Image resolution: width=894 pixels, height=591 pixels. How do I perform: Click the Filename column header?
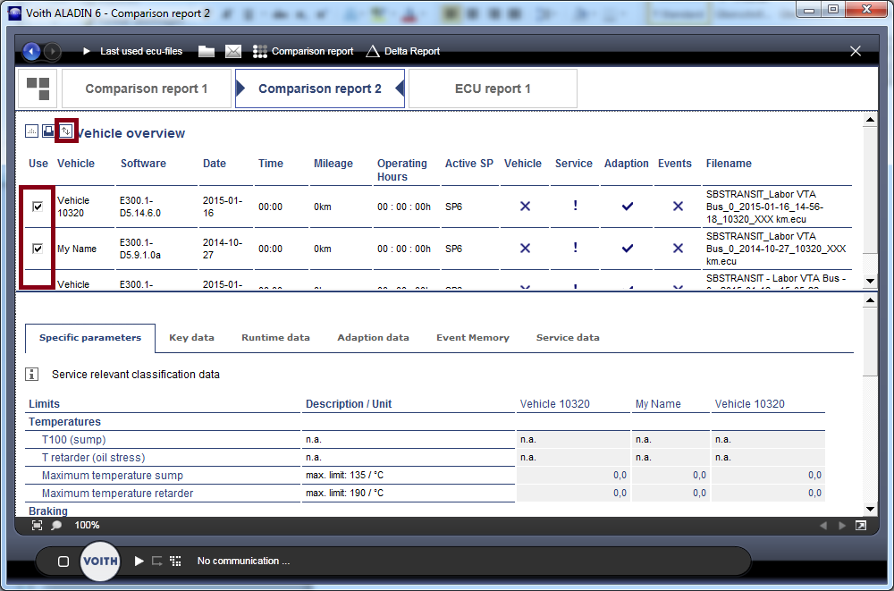[729, 164]
